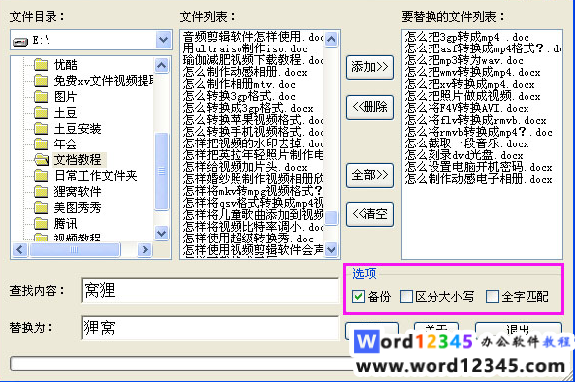The height and width of the screenshot is (382, 575).
Task: Open the 图片 folder in tree
Action: (x=66, y=97)
